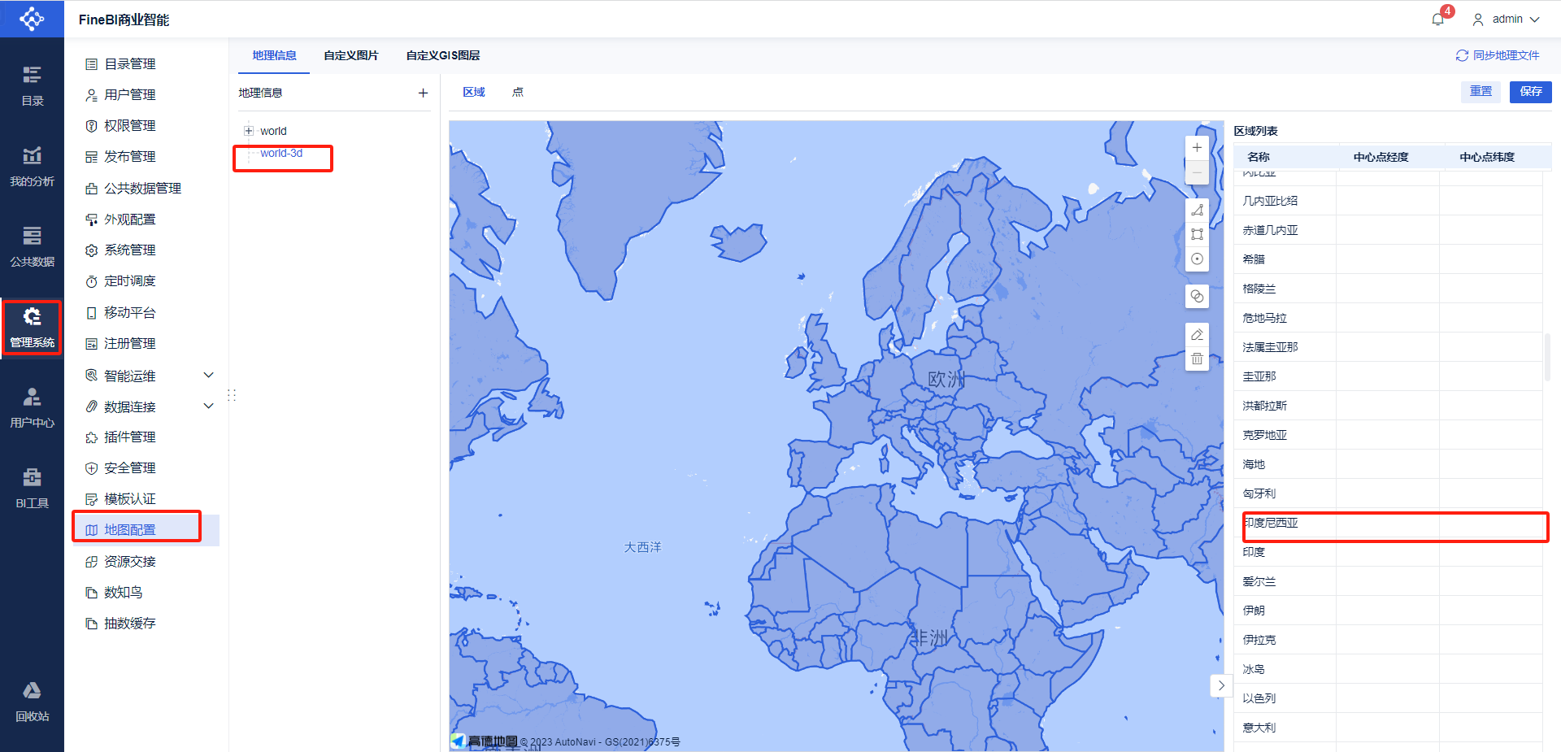Select 印度尼西亚 in the region list

1270,523
